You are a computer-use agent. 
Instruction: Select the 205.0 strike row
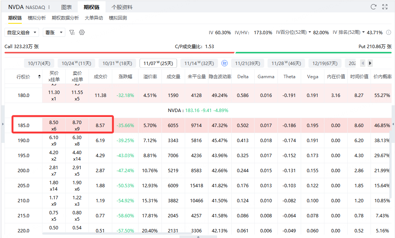click(x=198, y=185)
